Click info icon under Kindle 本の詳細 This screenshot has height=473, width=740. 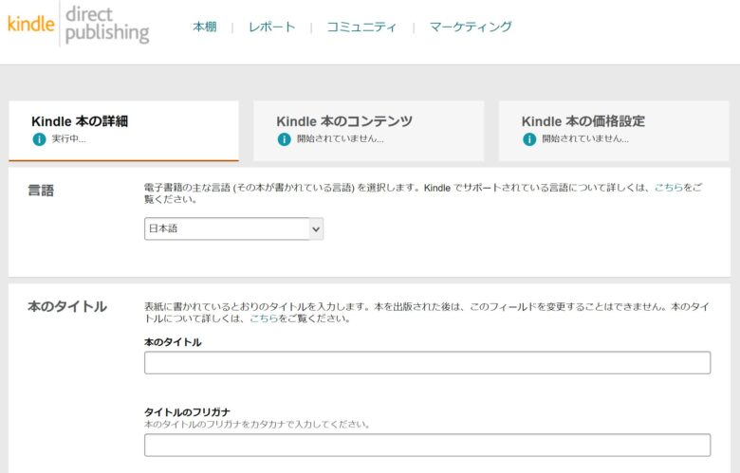[39, 139]
